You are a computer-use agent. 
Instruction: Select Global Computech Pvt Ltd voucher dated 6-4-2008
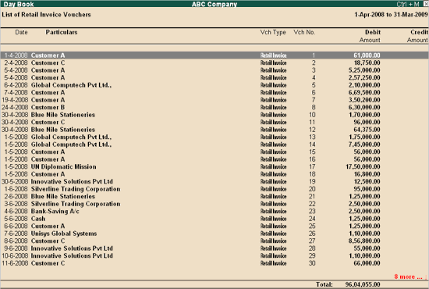[214, 85]
